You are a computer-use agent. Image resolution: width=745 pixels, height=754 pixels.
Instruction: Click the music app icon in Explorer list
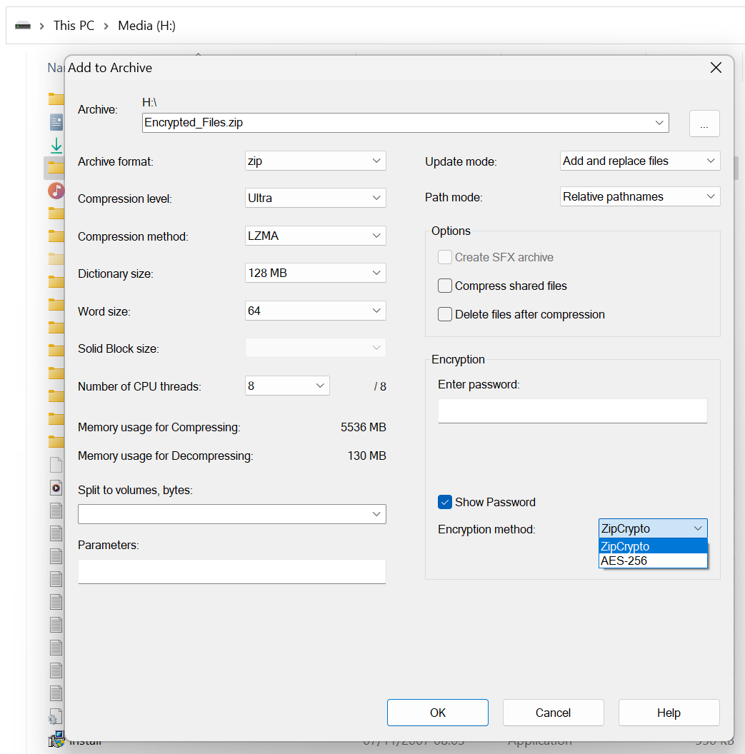[56, 191]
